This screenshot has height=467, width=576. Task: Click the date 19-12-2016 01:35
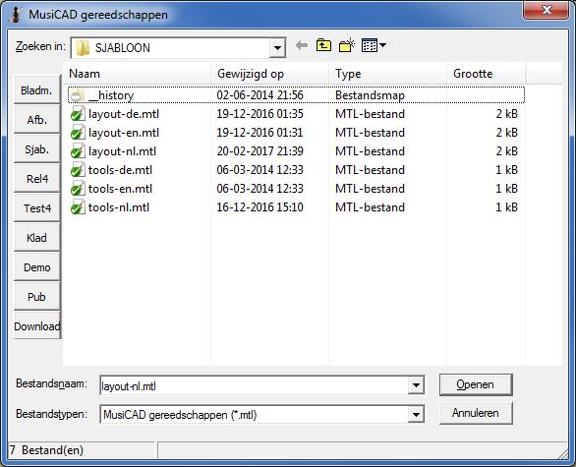(259, 114)
